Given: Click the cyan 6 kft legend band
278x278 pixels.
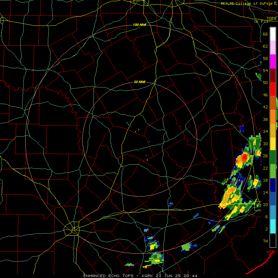Looking at the screenshot, I should pyautogui.click(x=273, y=226).
